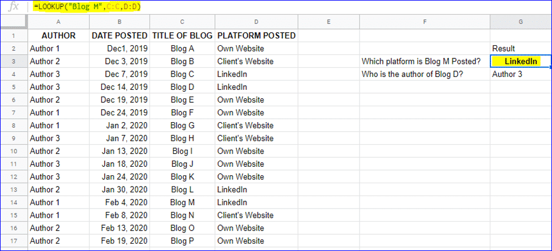
Task: Select row 3 header
Action: tap(14, 62)
